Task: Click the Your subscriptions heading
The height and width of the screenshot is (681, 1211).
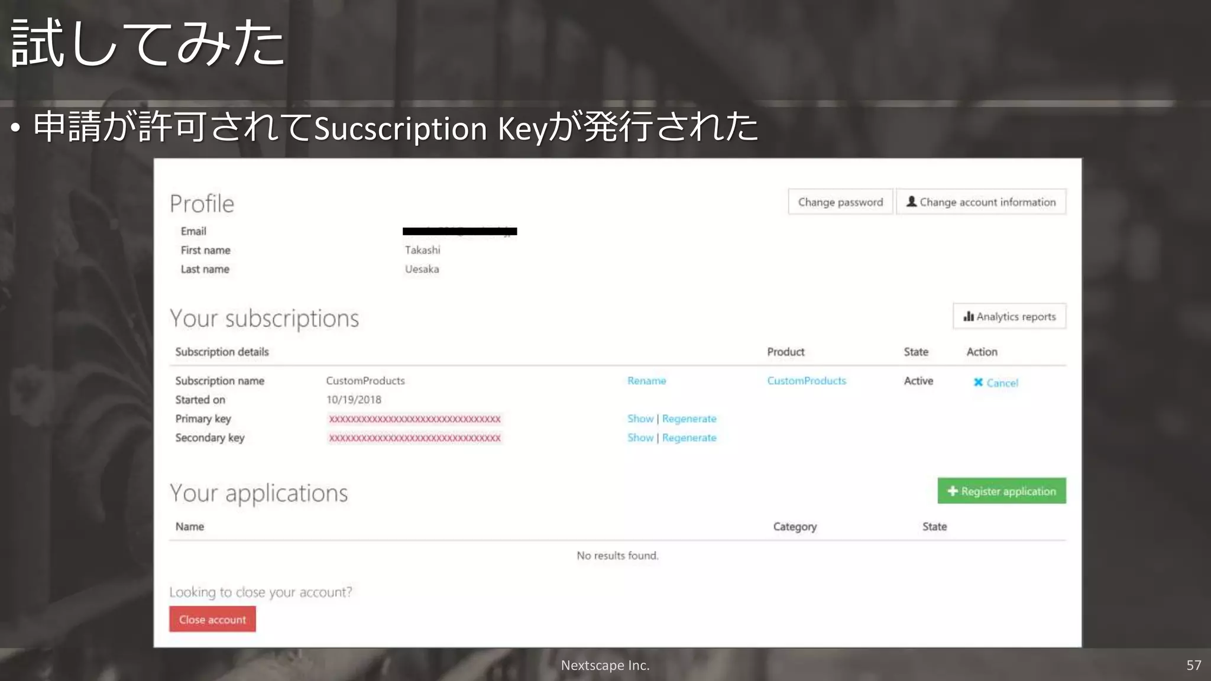Action: (x=264, y=319)
